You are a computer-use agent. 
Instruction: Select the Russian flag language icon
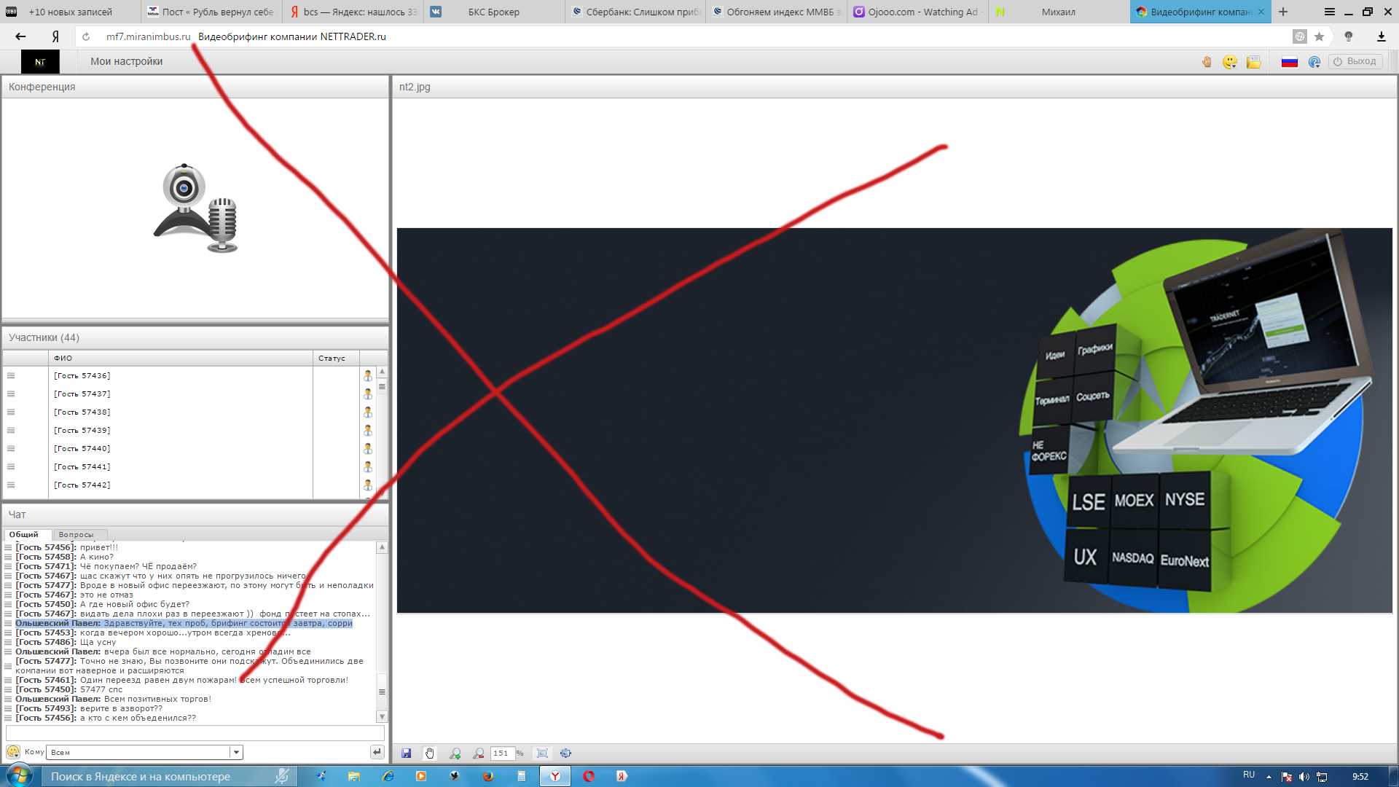coord(1290,62)
